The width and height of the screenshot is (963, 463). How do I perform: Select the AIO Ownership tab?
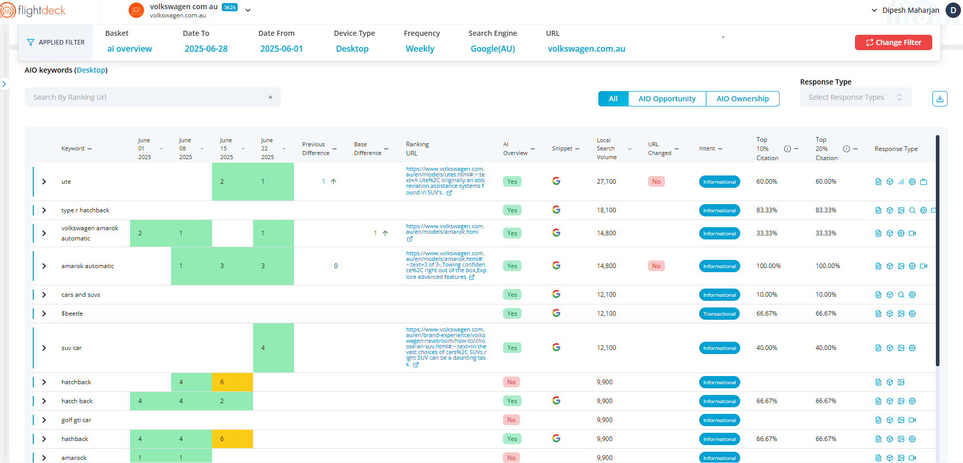pos(743,99)
